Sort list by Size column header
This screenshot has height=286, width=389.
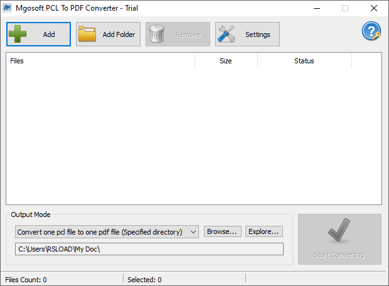pyautogui.click(x=226, y=61)
